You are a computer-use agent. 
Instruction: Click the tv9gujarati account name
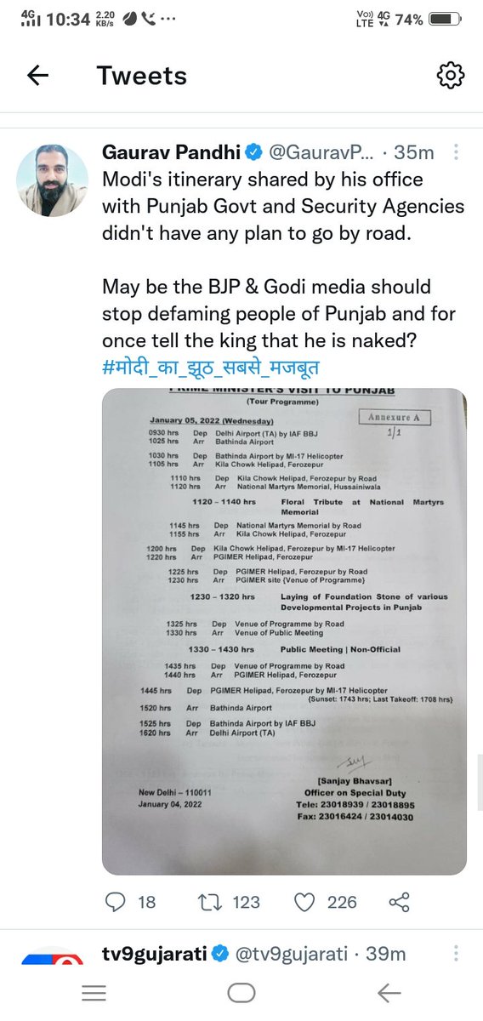154,955
